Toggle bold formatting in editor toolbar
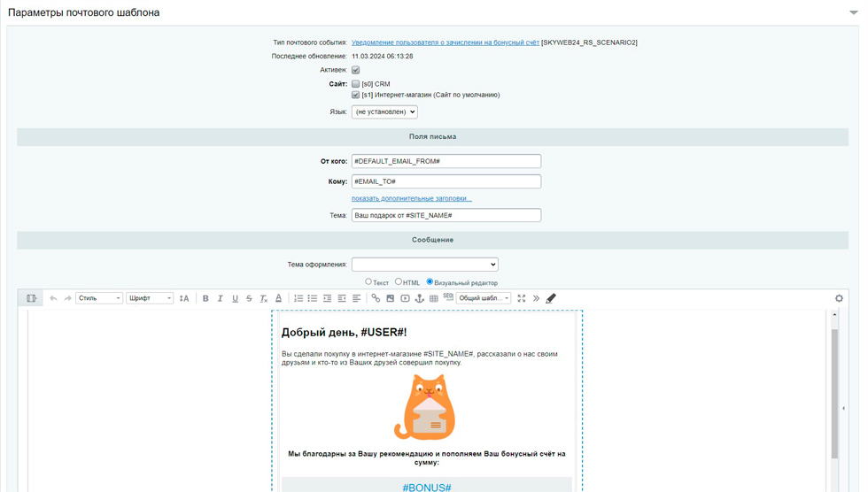 click(x=205, y=299)
